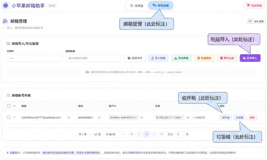The height and width of the screenshot is (160, 267).
Task: Click the 邮箱导入/导出管理 section icon
Action: click(8, 44)
